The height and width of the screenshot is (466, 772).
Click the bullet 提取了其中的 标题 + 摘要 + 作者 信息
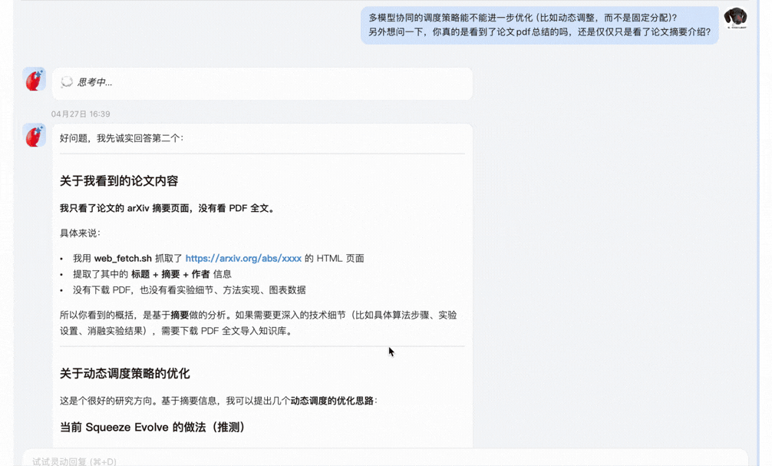152,274
